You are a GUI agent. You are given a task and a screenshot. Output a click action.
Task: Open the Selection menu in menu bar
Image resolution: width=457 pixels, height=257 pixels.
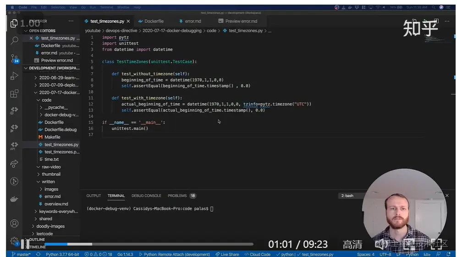coord(58,7)
